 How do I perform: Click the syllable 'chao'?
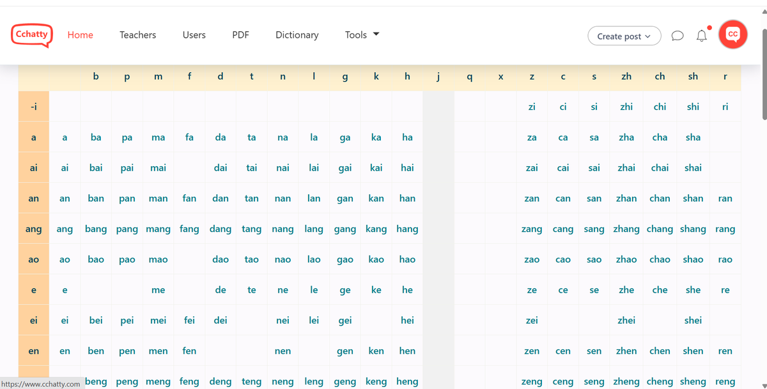tap(660, 259)
